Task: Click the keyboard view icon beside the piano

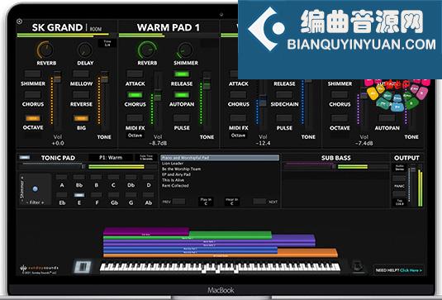Action: pyautogui.click(x=83, y=266)
